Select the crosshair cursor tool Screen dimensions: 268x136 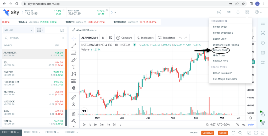(x=74, y=39)
